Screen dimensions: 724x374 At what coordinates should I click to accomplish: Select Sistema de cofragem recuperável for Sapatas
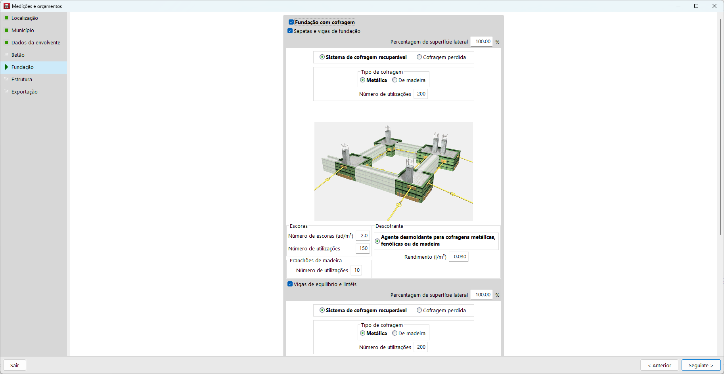click(322, 57)
